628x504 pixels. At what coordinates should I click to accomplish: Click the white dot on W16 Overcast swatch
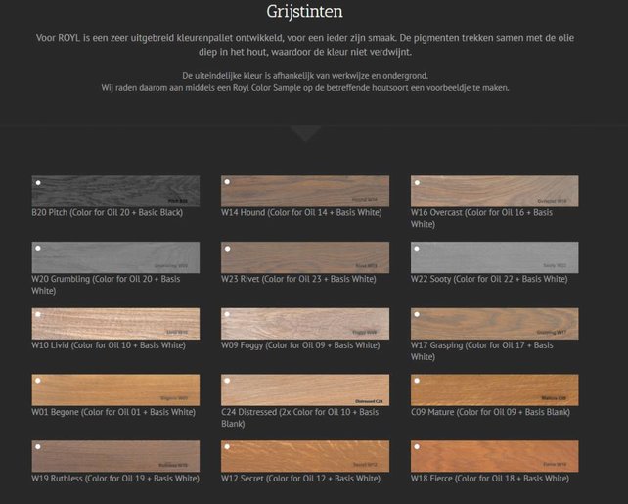pos(418,183)
